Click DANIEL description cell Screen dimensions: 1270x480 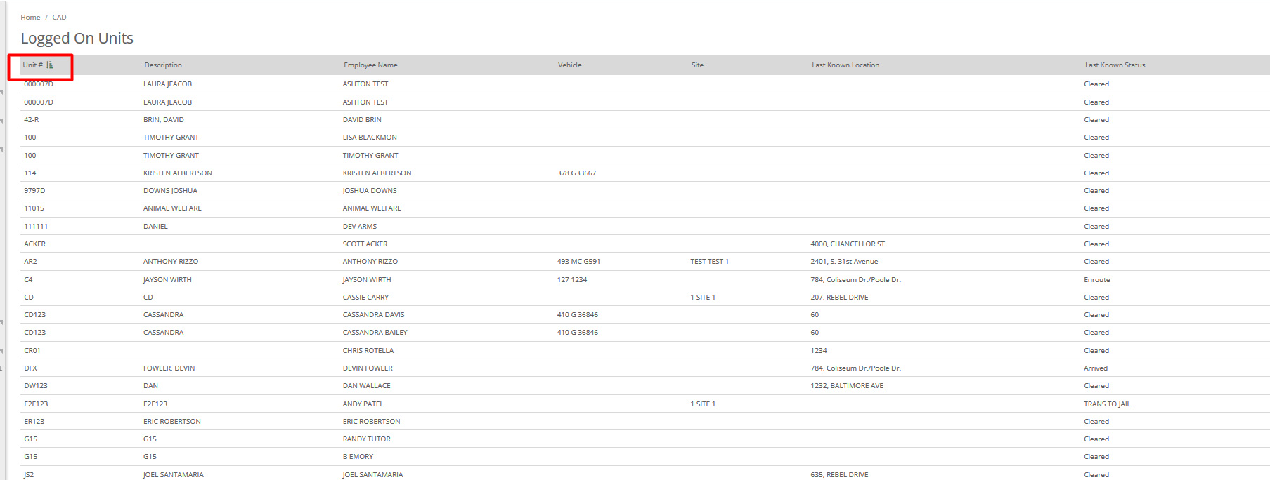[155, 226]
